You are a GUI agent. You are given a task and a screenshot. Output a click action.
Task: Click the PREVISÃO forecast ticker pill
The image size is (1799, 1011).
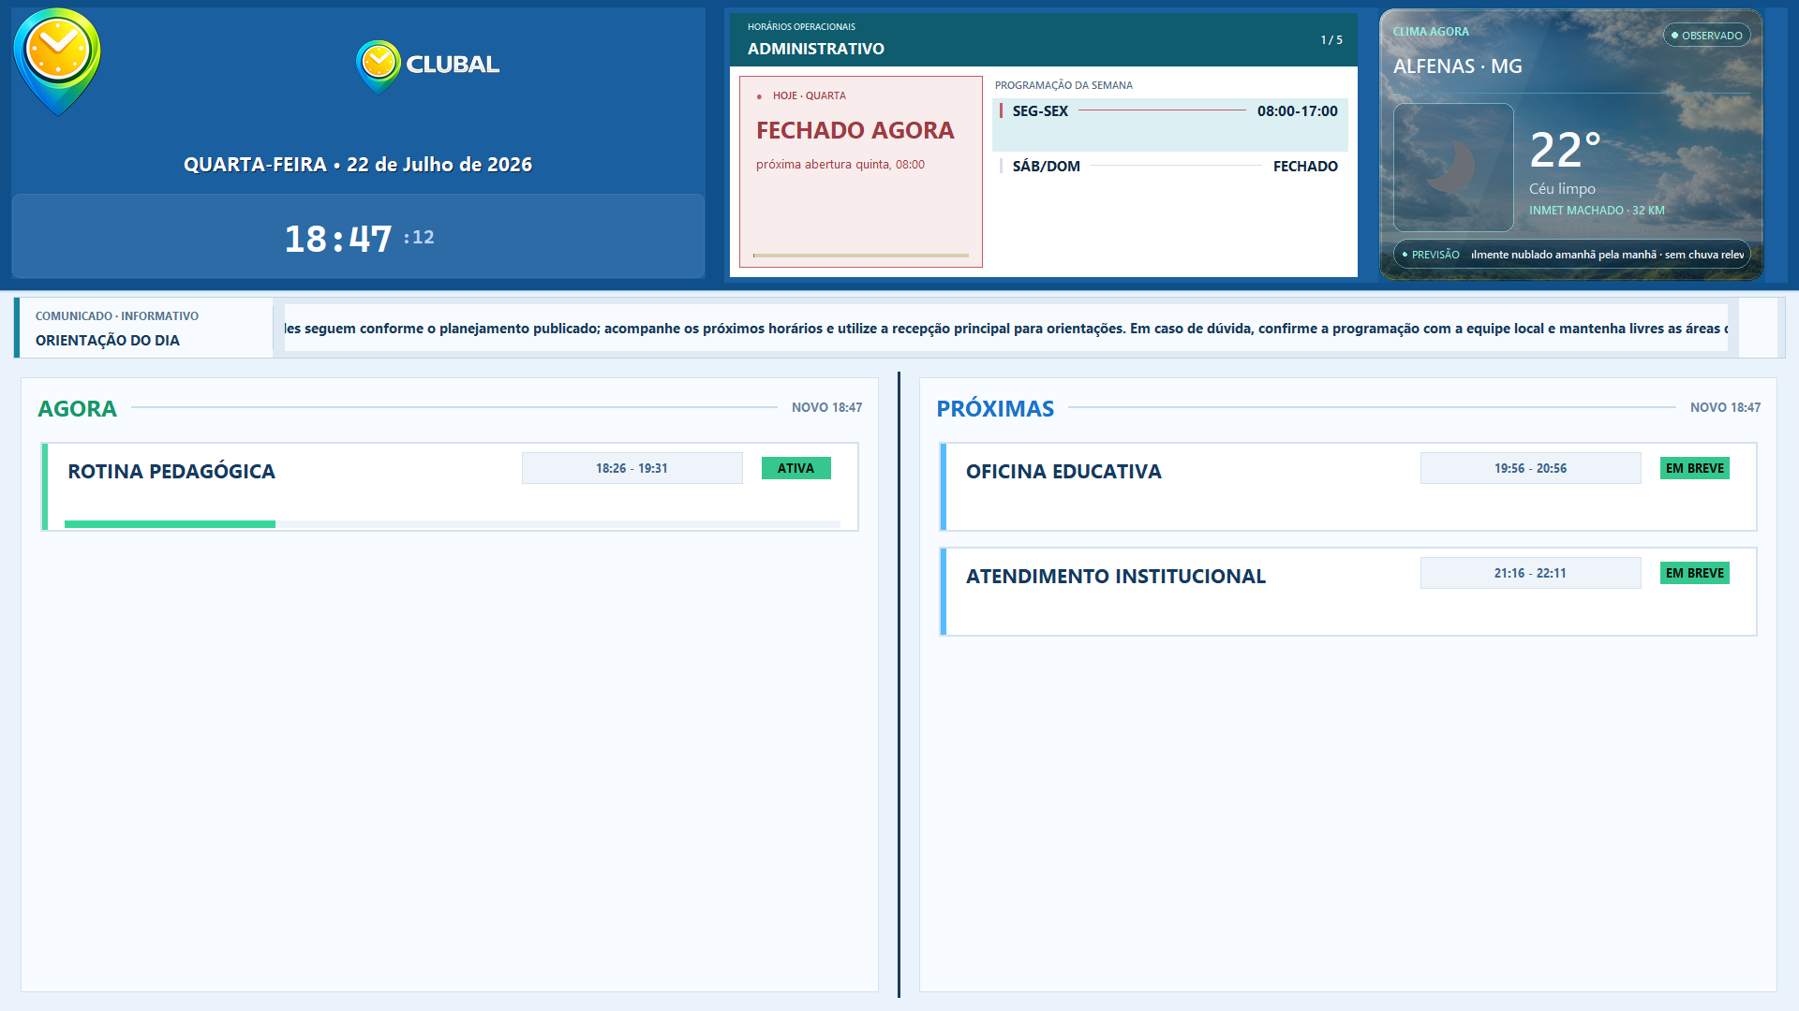coord(1571,255)
